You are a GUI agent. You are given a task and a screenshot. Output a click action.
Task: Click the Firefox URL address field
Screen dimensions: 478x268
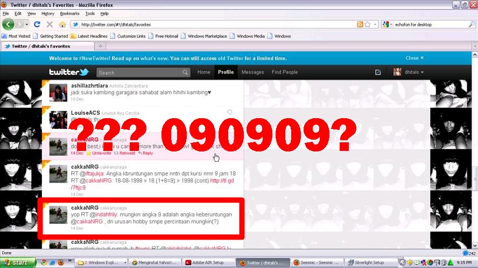click(213, 24)
